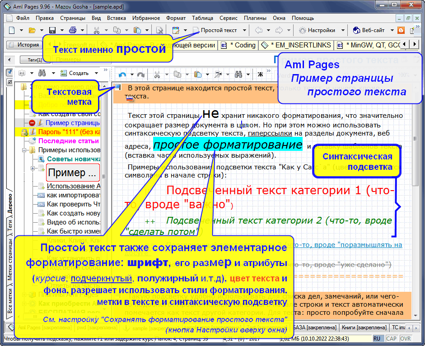Select the Дерево vertical side tab
This screenshot has height=346, width=425.
tap(10, 203)
